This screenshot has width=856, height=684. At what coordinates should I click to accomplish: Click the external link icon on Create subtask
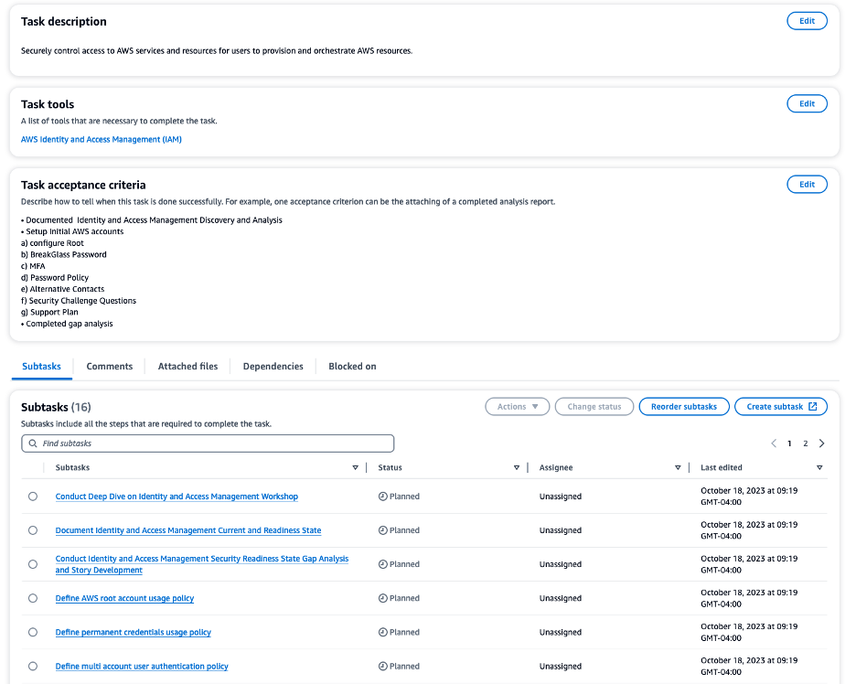click(815, 406)
